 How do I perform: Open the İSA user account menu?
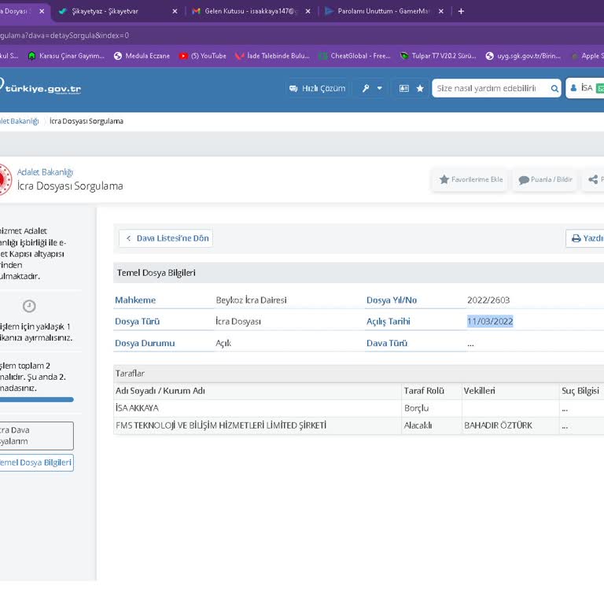pyautogui.click(x=585, y=88)
